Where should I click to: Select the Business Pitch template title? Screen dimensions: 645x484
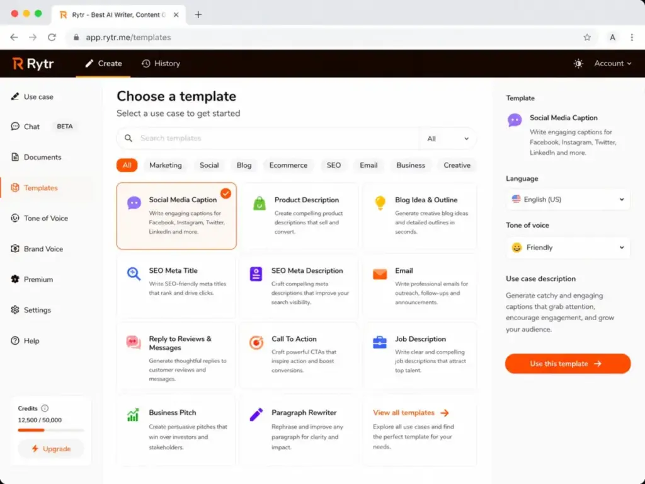[173, 412]
